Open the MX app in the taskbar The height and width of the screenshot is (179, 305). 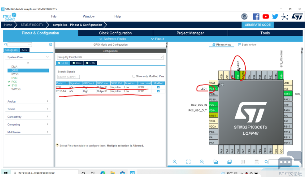132,173
